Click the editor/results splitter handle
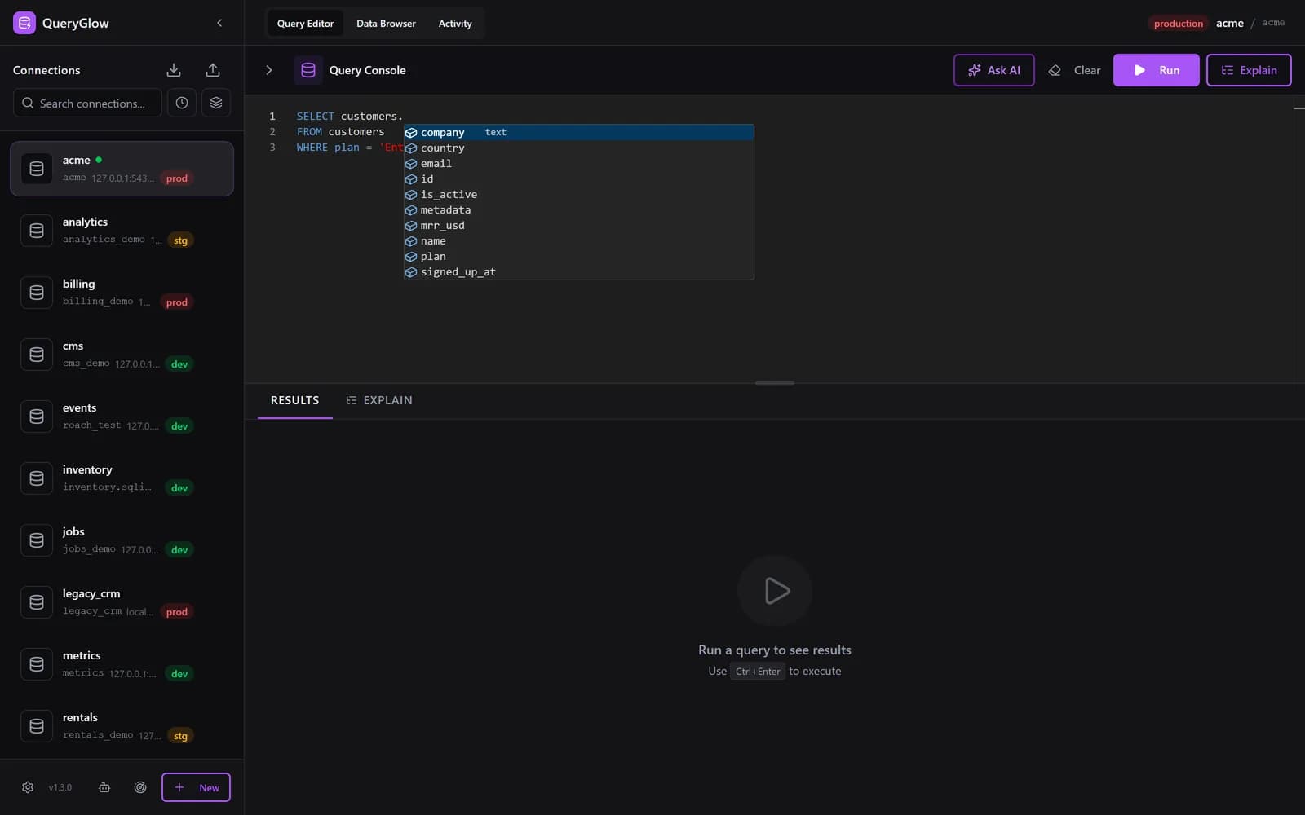1305x815 pixels. (775, 382)
